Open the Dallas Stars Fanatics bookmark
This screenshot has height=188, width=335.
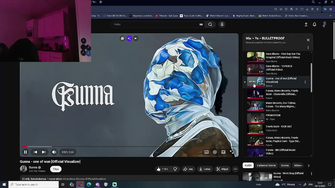pyautogui.click(x=296, y=16)
